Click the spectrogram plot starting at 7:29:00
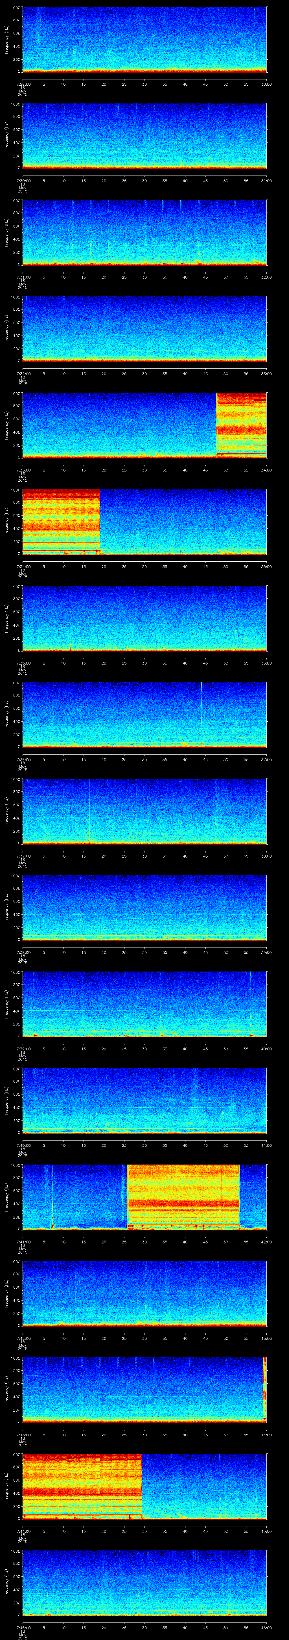The width and height of the screenshot is (289, 1640). point(144,40)
